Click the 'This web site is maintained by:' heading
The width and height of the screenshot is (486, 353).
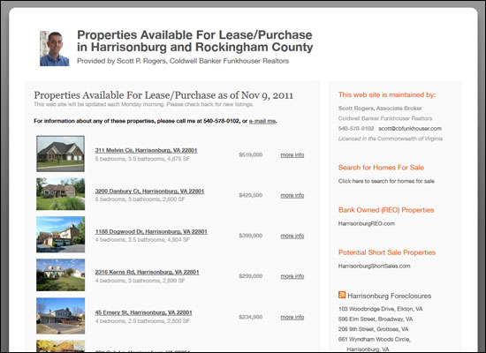click(x=387, y=94)
